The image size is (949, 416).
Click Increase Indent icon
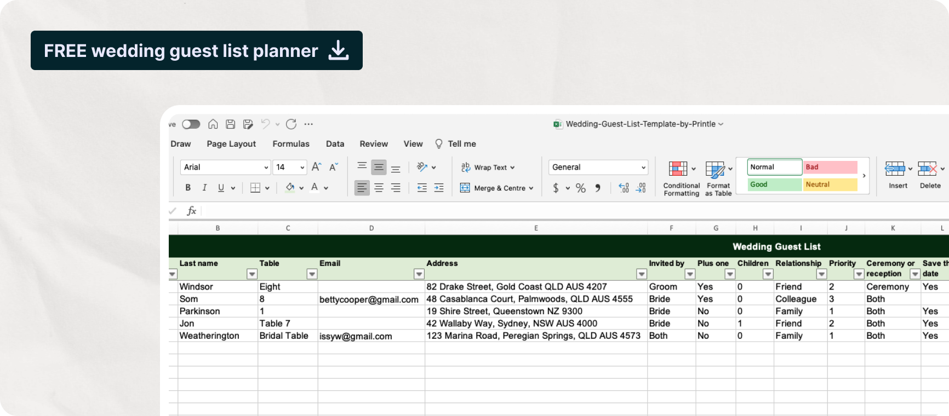439,188
